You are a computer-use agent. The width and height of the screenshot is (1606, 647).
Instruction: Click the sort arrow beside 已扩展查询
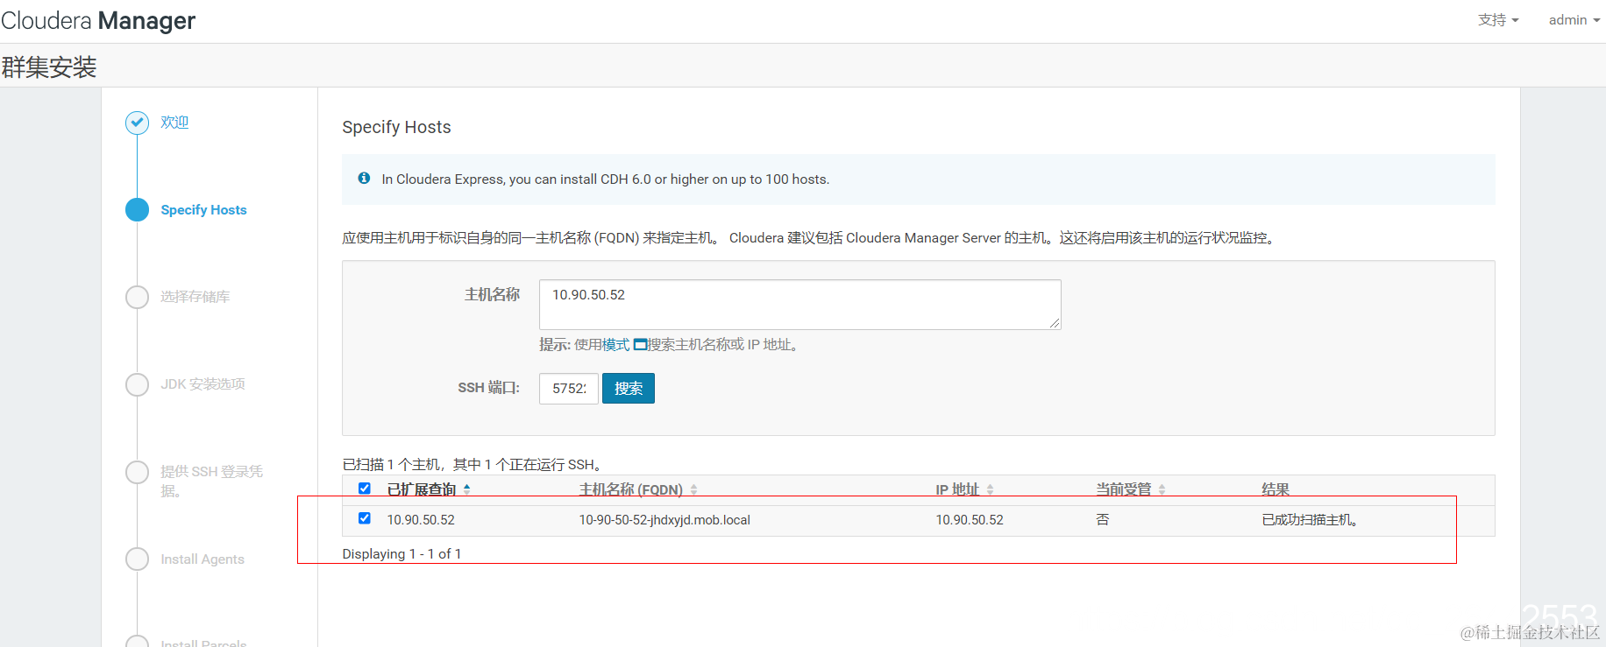pyautogui.click(x=467, y=490)
